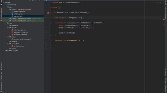Screen dimensions: 167x93
Task: Click the drawable folder icon
Action: click(10, 25)
